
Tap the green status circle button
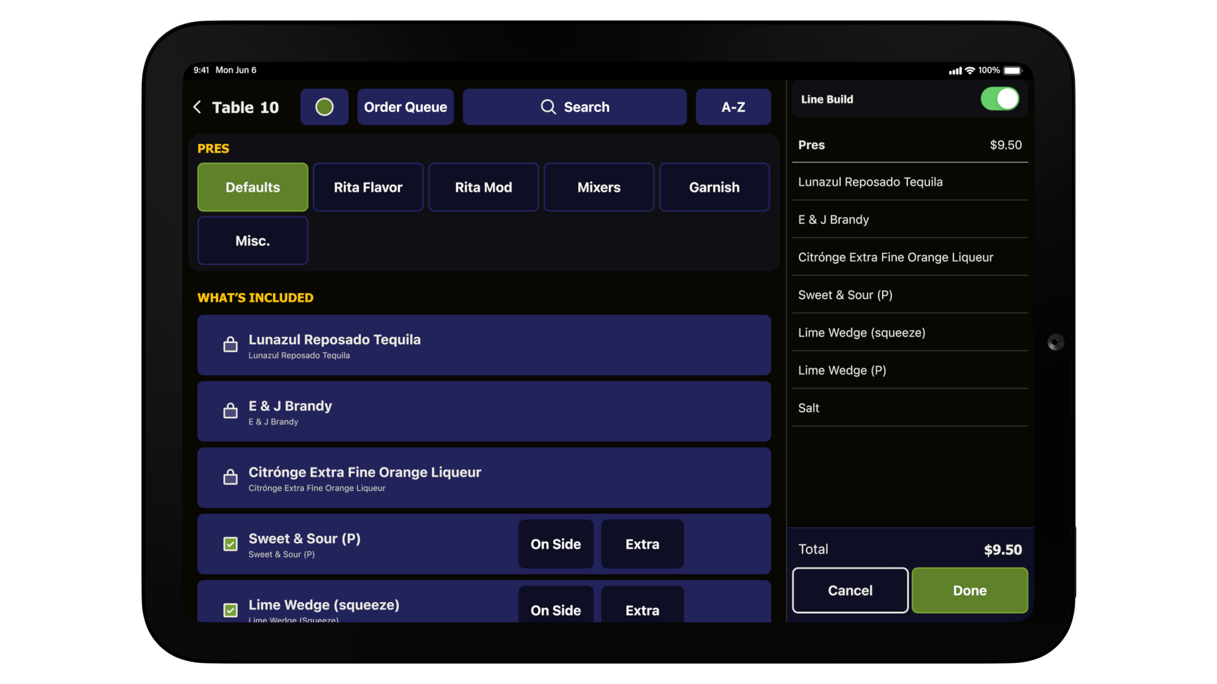[324, 107]
